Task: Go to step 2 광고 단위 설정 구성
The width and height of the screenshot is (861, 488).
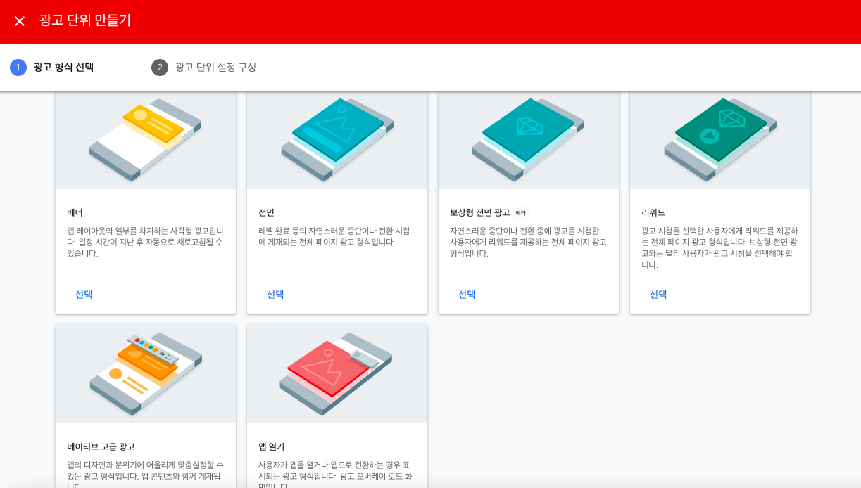Action: 204,68
